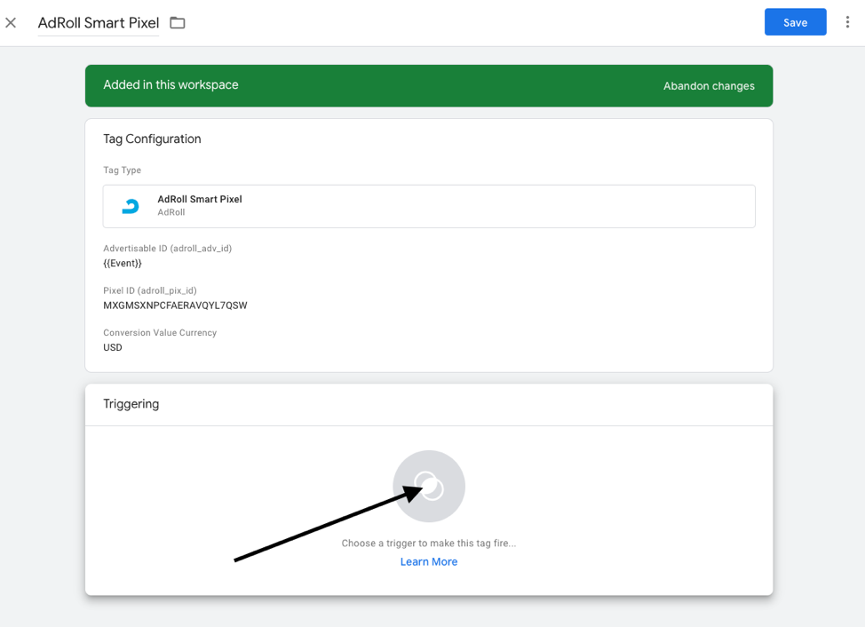Click the Choose a trigger prompt text
This screenshot has width=865, height=627.
tap(429, 543)
